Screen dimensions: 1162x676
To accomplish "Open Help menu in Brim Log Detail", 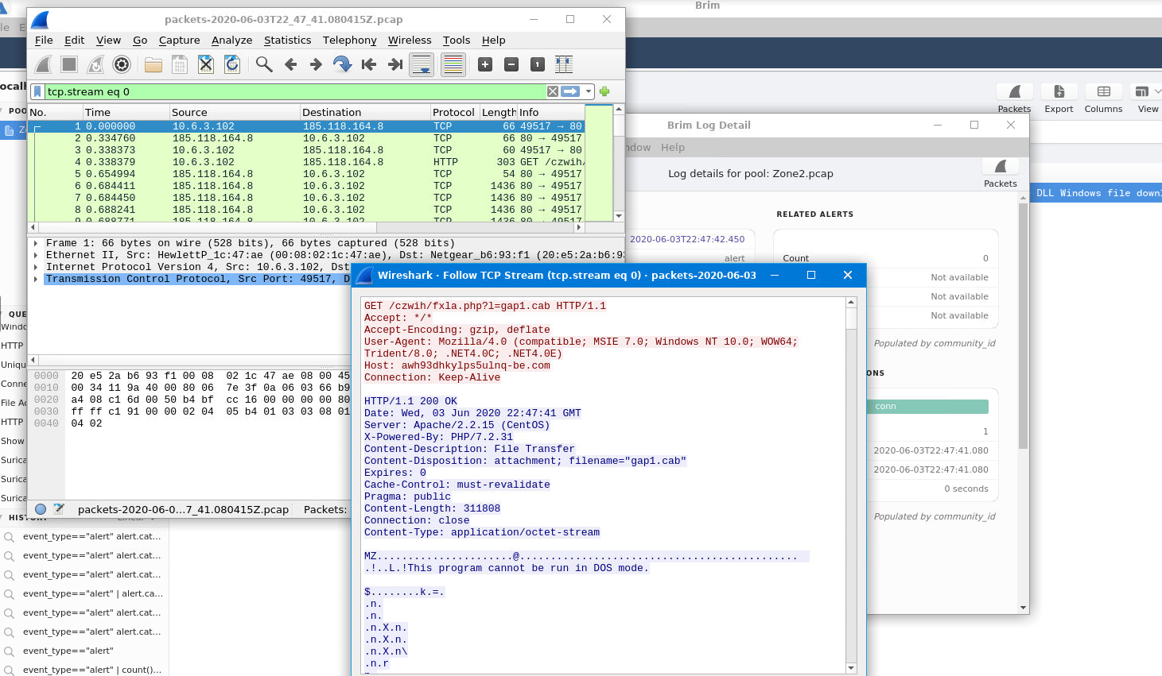I will click(672, 148).
